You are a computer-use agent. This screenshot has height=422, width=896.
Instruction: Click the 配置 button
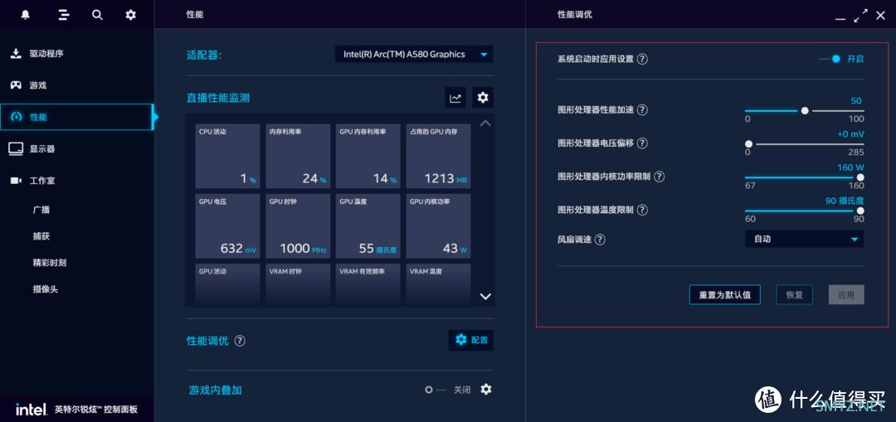(471, 341)
